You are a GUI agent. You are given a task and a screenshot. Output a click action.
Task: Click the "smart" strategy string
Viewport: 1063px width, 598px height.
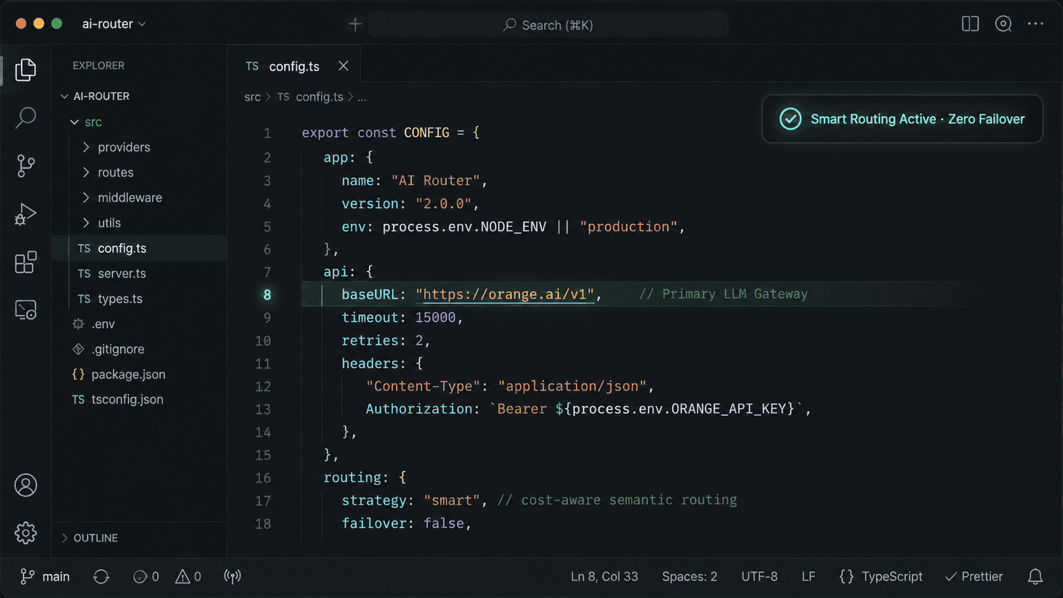(x=451, y=500)
